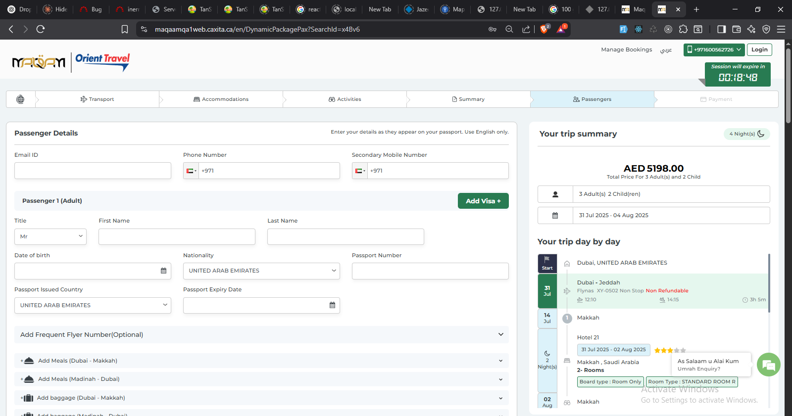Reload the page with the refresh icon
Screen dimensions: 792x416
click(x=41, y=29)
